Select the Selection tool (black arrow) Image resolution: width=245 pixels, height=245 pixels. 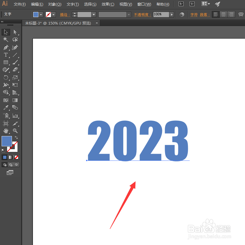tap(6, 32)
